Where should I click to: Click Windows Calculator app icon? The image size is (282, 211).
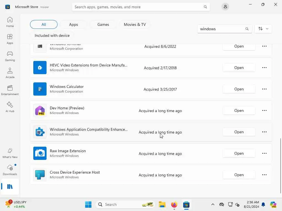(40, 89)
